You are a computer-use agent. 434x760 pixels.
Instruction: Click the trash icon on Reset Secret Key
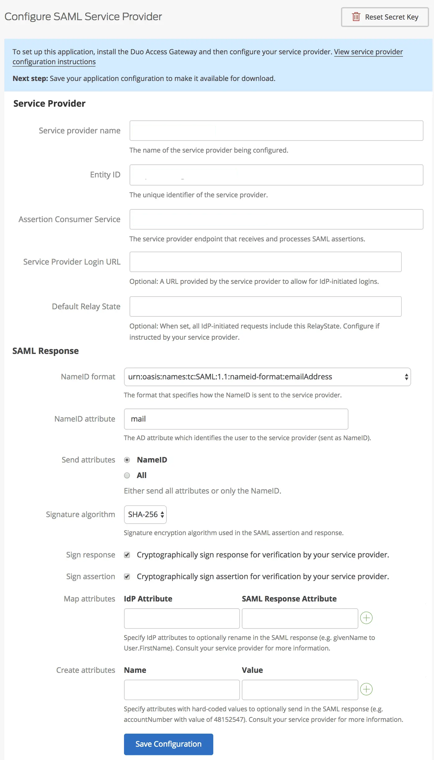pyautogui.click(x=356, y=17)
